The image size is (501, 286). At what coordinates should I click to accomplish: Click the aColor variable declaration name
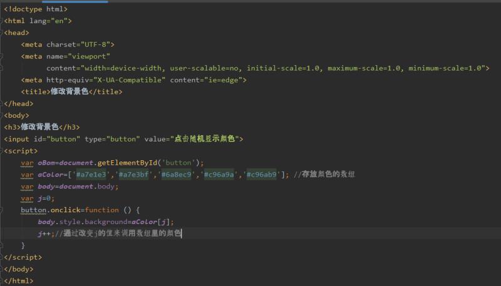pyautogui.click(x=51, y=175)
